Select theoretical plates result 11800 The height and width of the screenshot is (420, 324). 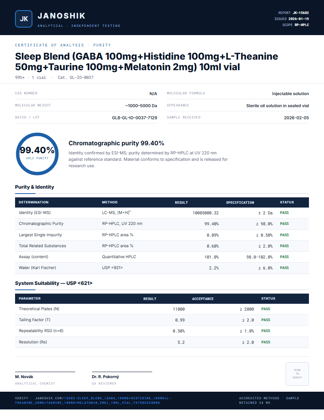pos(179,309)
